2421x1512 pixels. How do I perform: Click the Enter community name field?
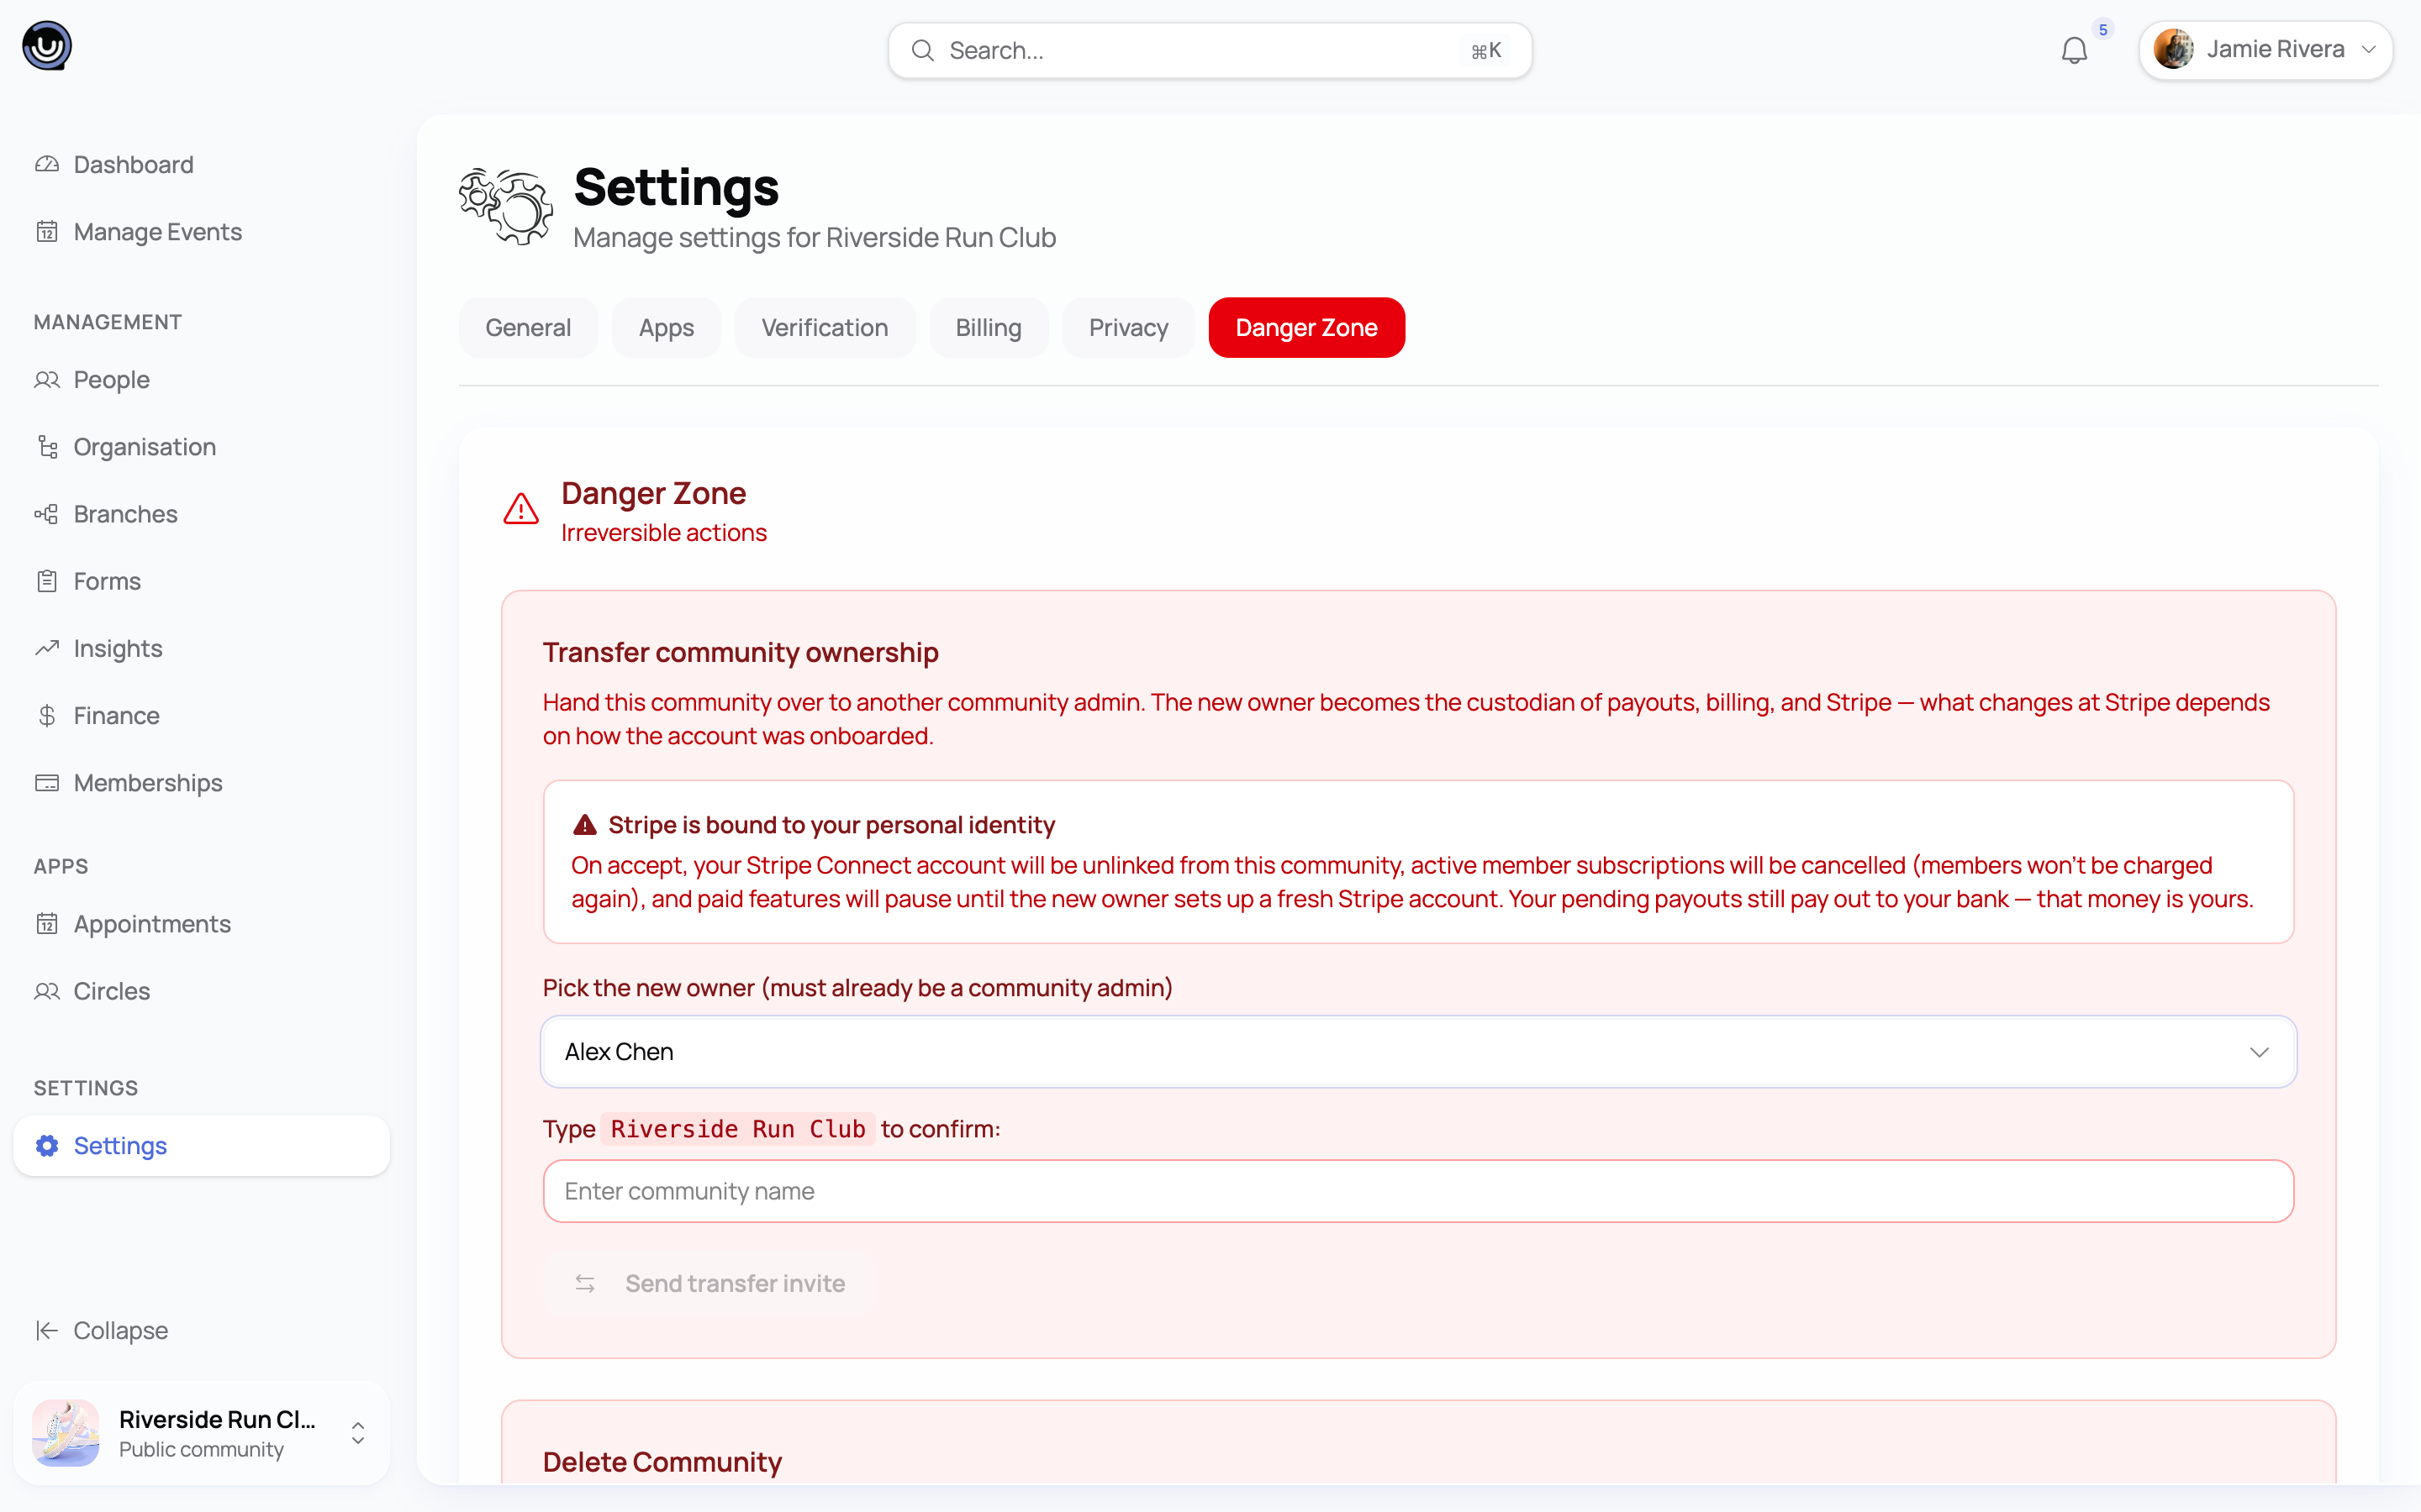pos(1417,1191)
